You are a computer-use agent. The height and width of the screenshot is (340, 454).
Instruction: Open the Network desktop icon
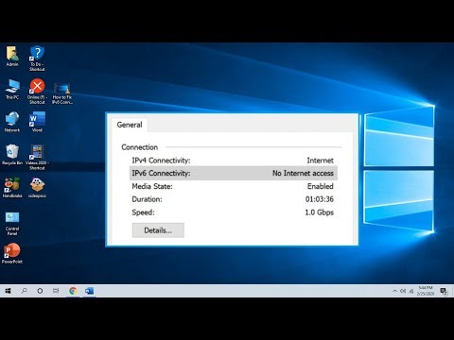pyautogui.click(x=12, y=122)
